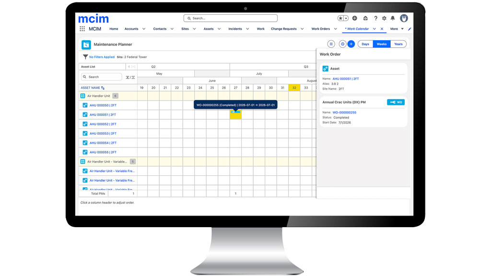491x276 pixels.
Task: Click the global actions plus icon
Action: click(x=355, y=18)
